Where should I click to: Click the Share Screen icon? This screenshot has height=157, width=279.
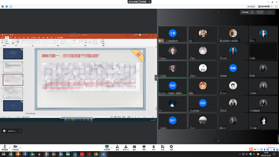[x=107, y=147]
